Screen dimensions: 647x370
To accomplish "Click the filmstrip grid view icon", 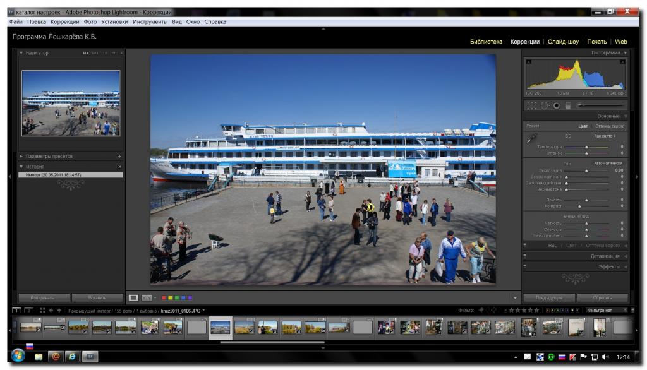I will [42, 310].
